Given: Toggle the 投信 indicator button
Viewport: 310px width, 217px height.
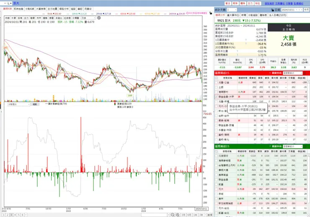Looking at the screenshot, I should coord(20,18).
